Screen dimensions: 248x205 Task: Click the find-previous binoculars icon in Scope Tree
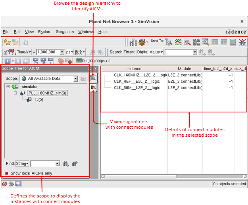click(75, 164)
